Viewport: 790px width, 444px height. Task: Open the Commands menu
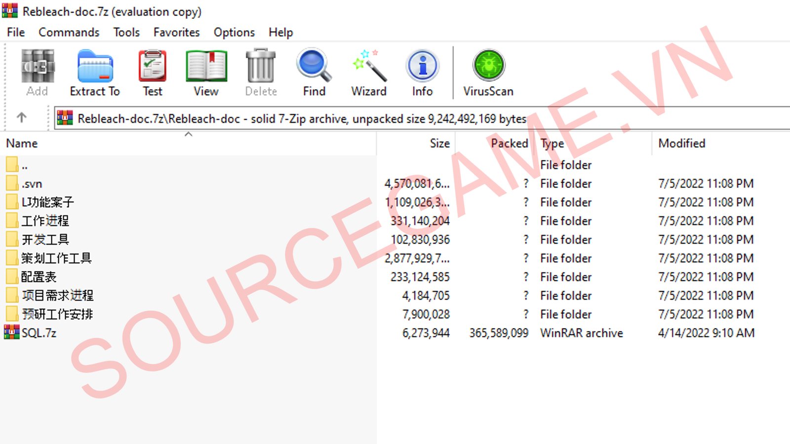[69, 33]
